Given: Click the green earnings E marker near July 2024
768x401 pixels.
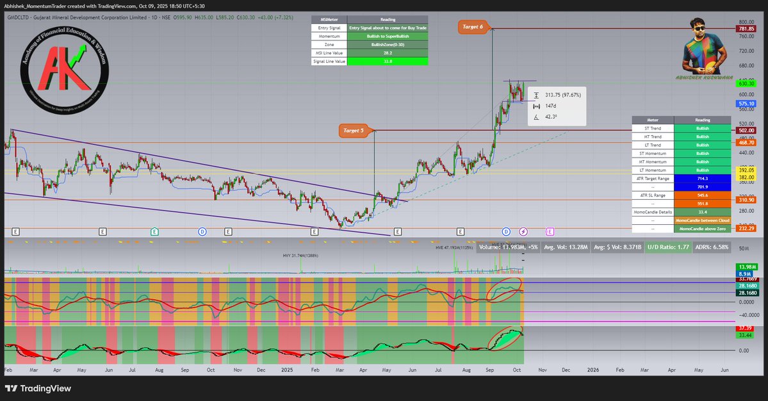Looking at the screenshot, I should click(155, 232).
